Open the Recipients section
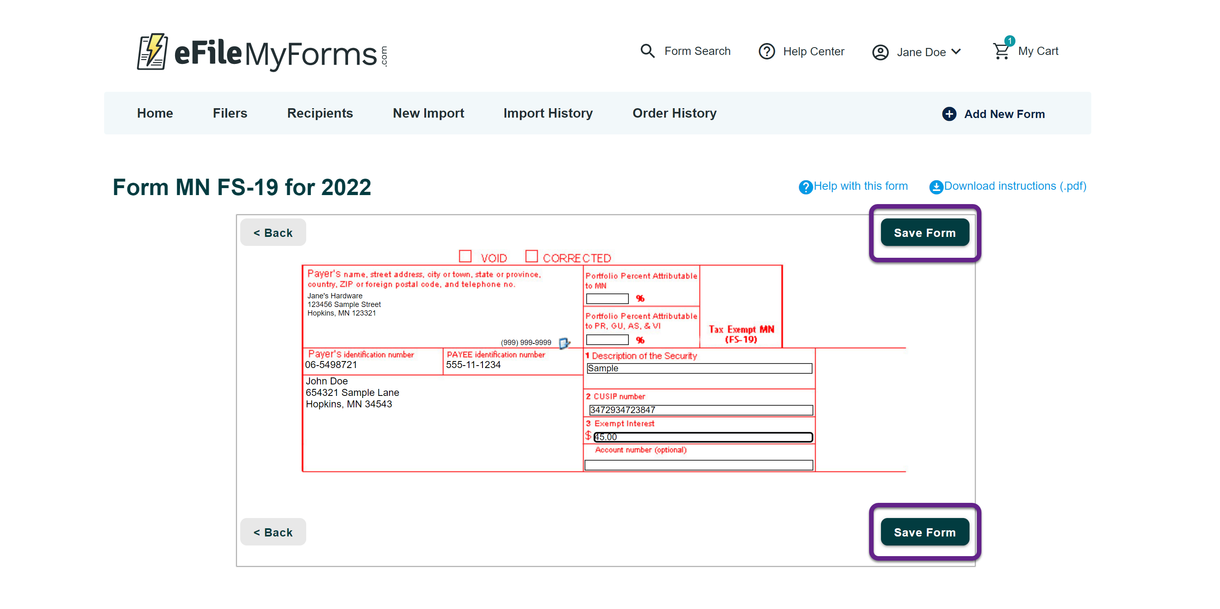 click(x=319, y=113)
